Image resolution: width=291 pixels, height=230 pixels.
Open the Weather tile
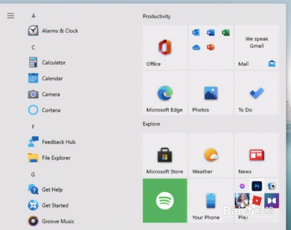211,155
